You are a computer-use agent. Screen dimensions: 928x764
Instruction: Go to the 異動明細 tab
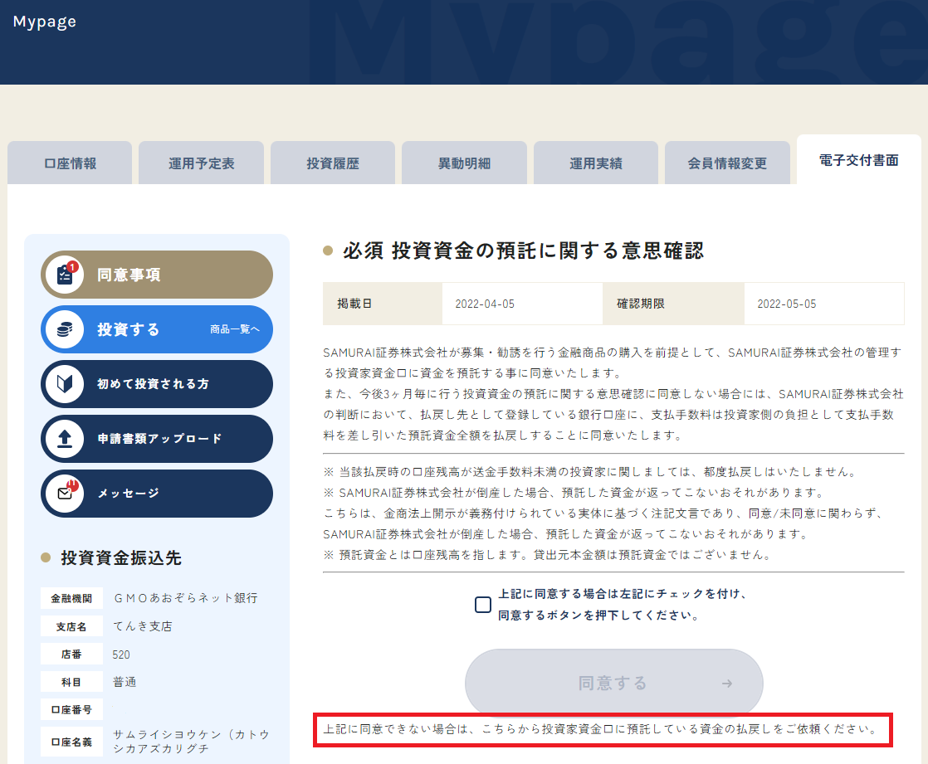(464, 163)
